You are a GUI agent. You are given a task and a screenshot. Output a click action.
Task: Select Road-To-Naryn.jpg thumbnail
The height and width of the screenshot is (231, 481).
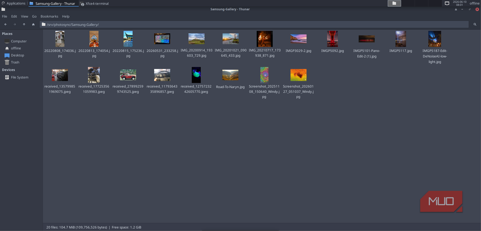pyautogui.click(x=230, y=75)
